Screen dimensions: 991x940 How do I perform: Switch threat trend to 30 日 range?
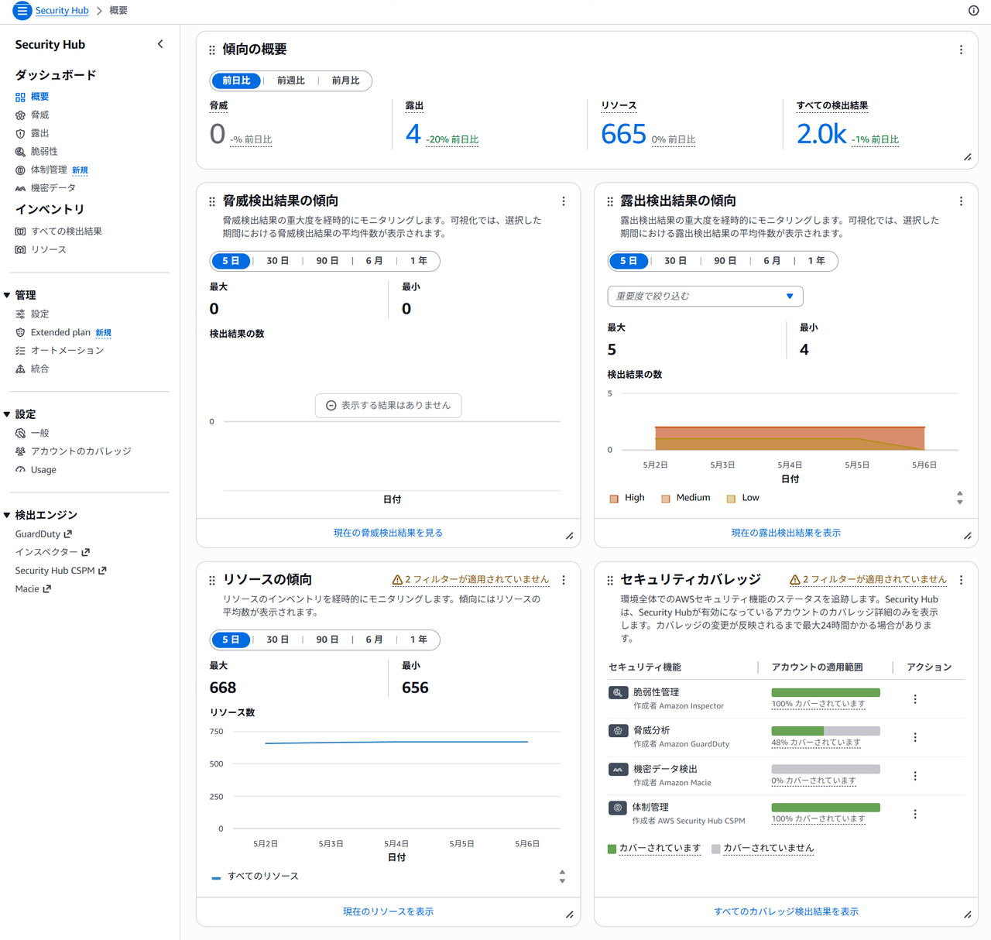(x=277, y=261)
